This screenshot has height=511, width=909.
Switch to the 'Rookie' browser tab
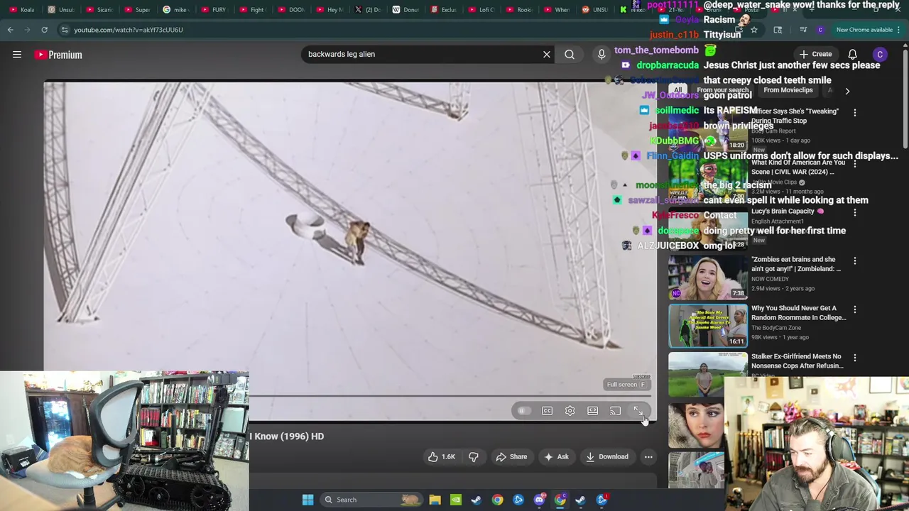point(519,9)
